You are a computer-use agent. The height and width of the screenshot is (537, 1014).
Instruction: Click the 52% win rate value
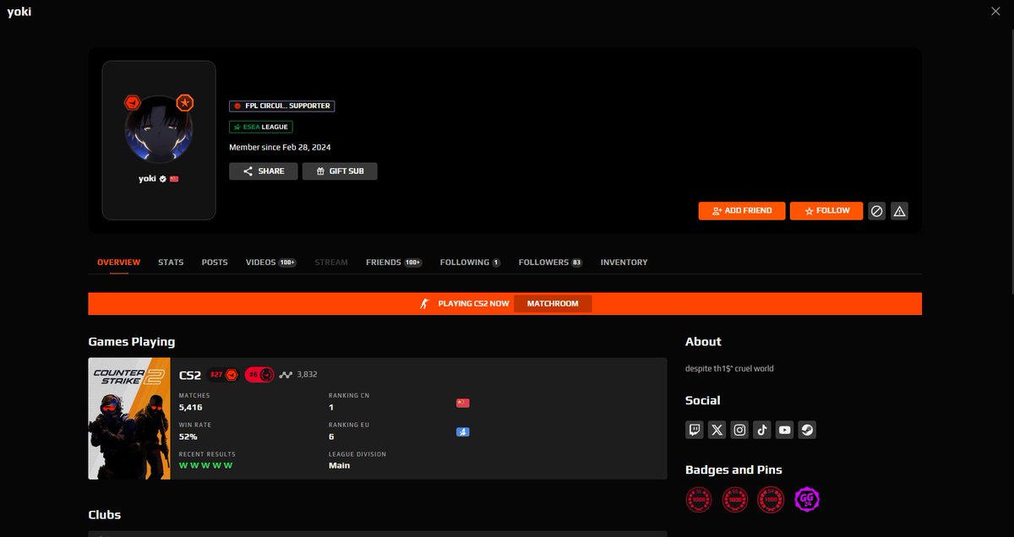click(x=188, y=437)
